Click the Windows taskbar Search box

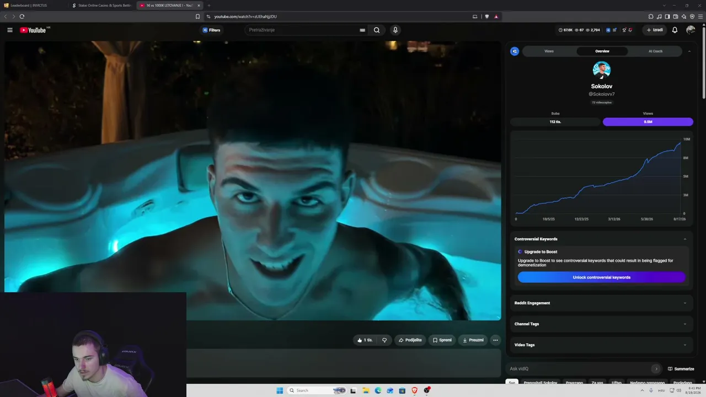[318, 390]
